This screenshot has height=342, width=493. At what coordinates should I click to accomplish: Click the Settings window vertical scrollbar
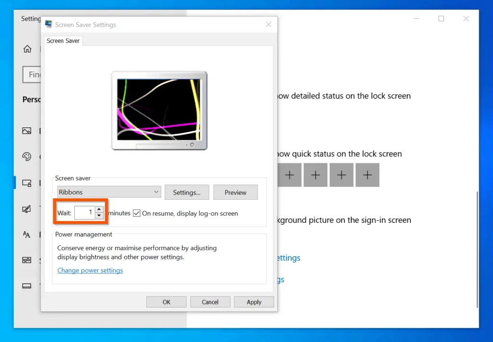(477, 250)
